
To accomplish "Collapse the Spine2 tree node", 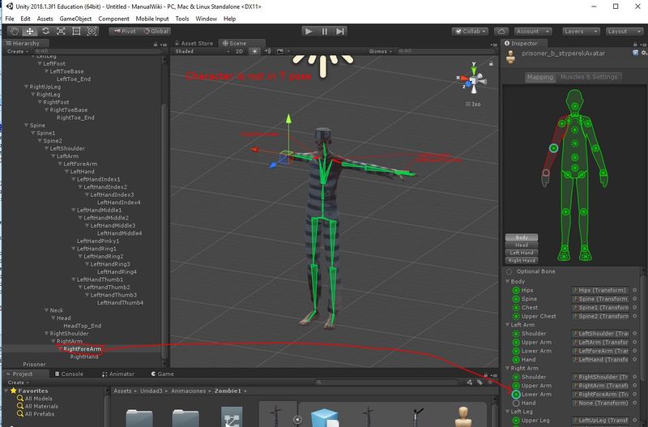I will coord(40,140).
